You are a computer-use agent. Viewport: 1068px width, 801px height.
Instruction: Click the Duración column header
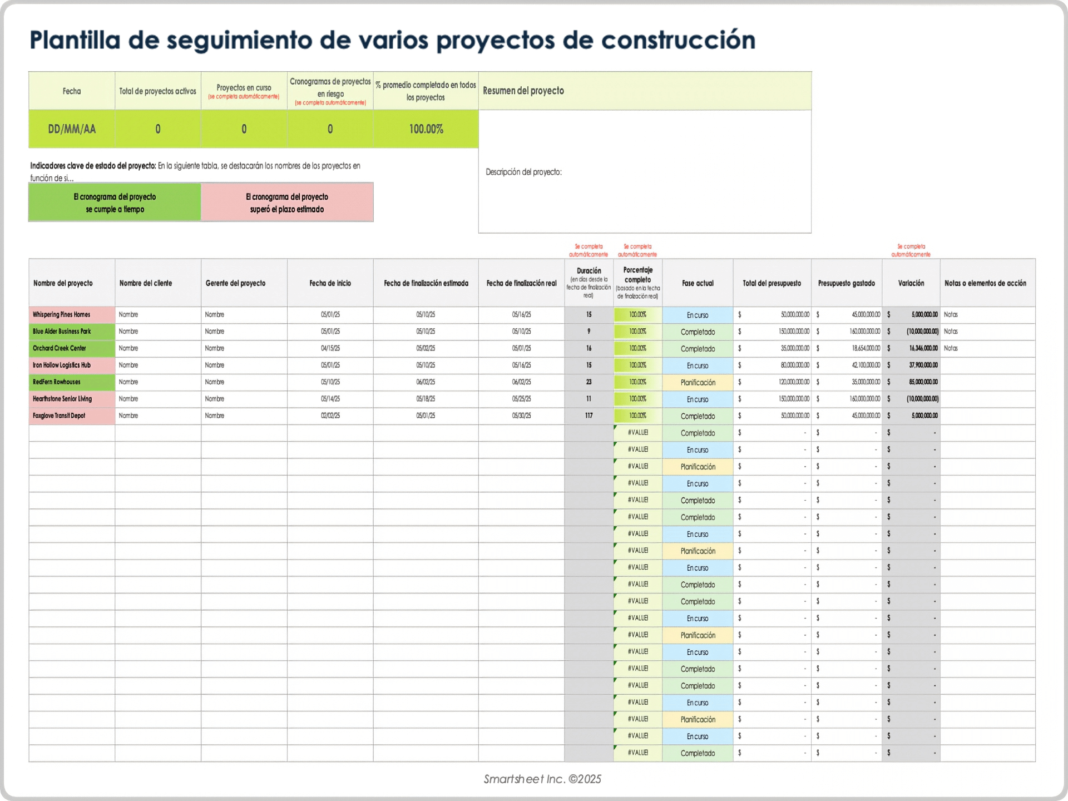589,283
